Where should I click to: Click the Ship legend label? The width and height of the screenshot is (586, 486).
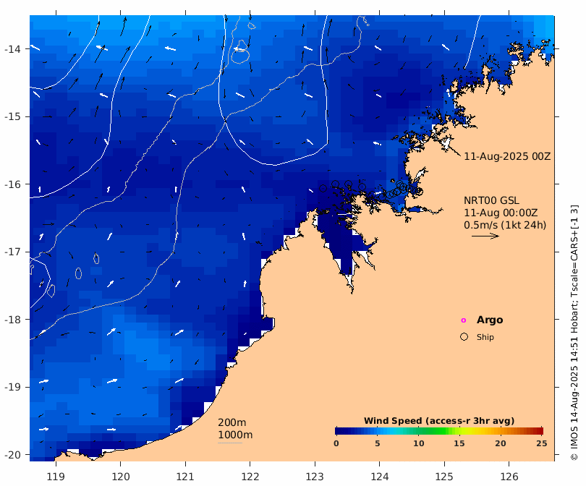tap(485, 337)
